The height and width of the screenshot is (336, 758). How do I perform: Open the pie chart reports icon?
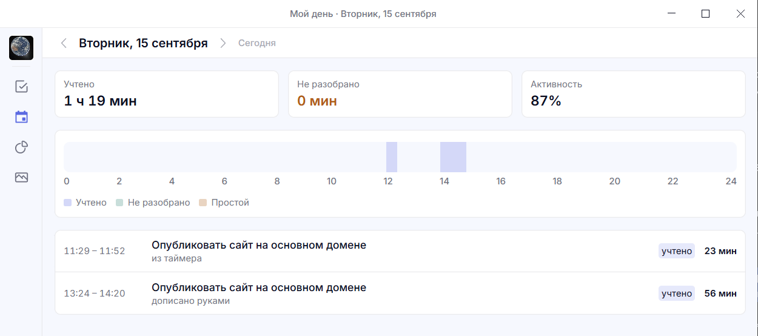point(21,147)
